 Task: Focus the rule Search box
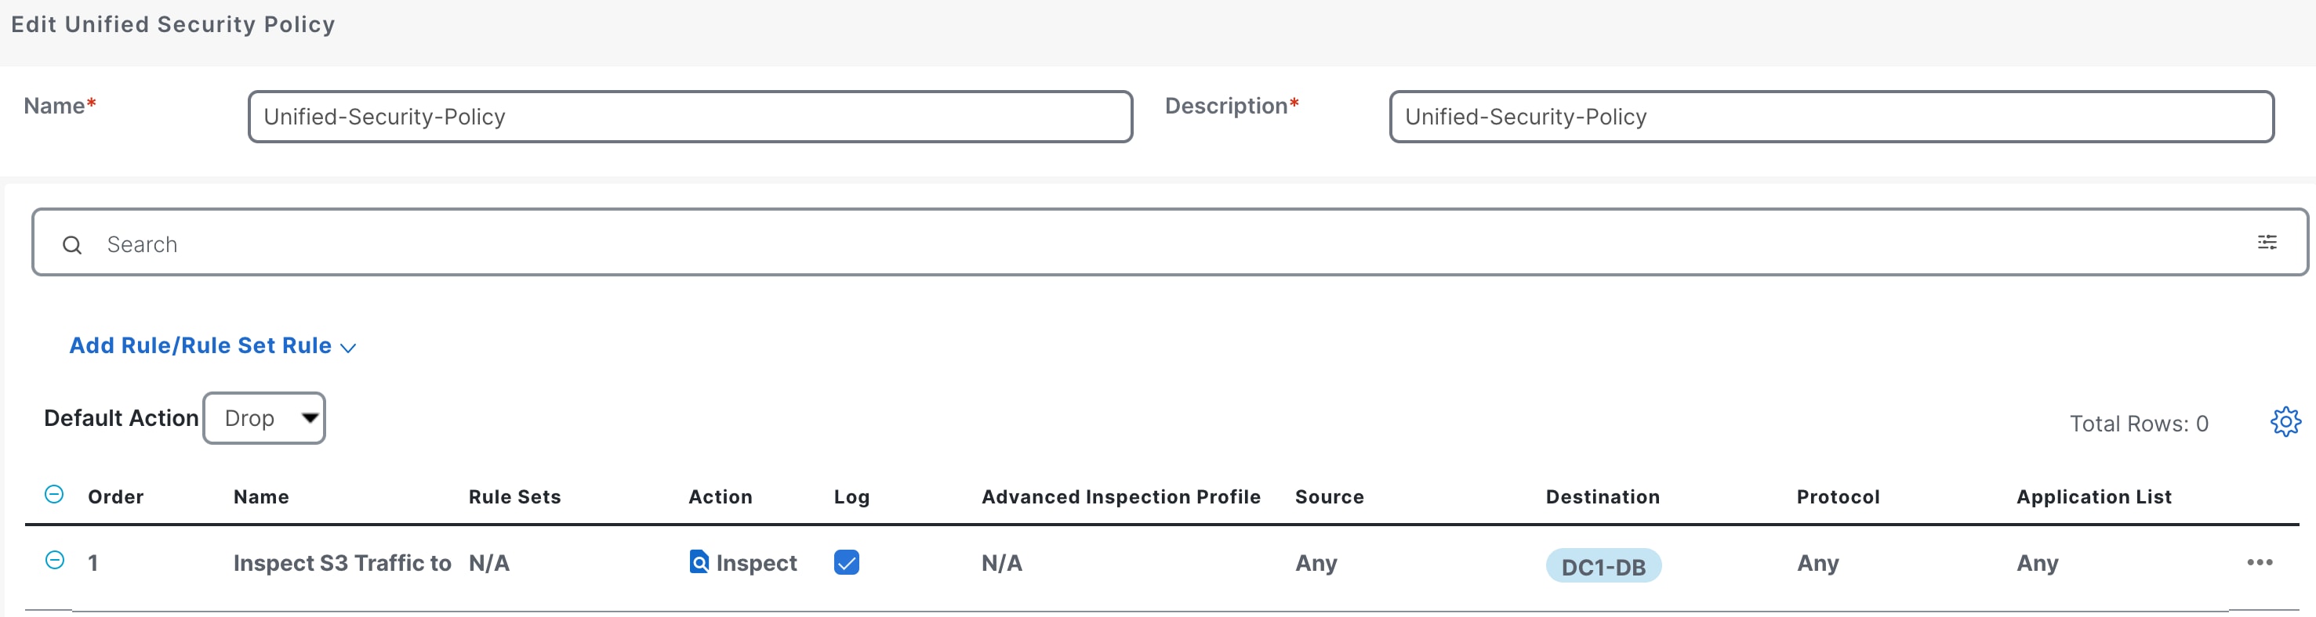click(x=1169, y=244)
